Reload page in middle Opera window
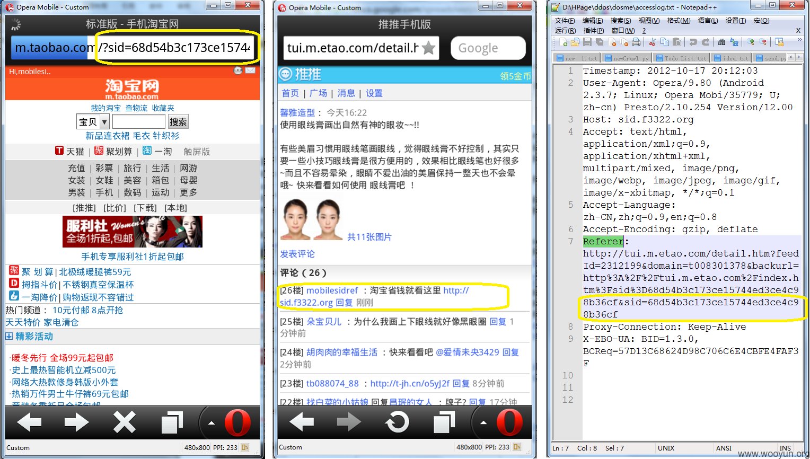 pos(397,422)
